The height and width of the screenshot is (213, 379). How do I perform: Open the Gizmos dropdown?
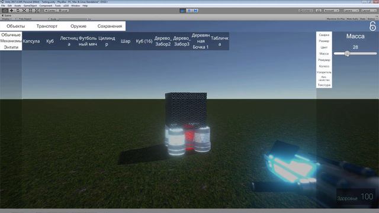[372, 19]
